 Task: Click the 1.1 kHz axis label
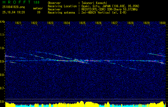pyautogui.click(x=2, y=35)
